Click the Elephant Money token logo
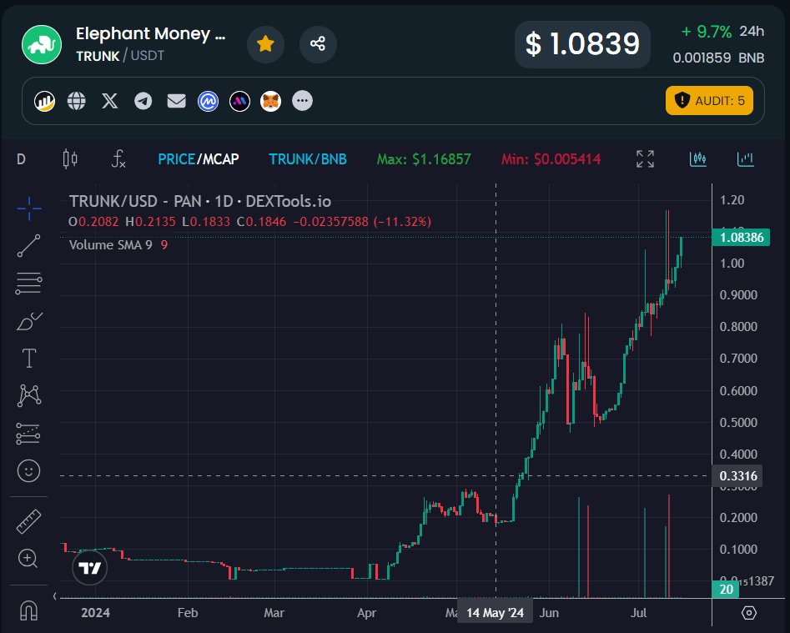Viewport: 790px width, 633px height. tap(42, 44)
